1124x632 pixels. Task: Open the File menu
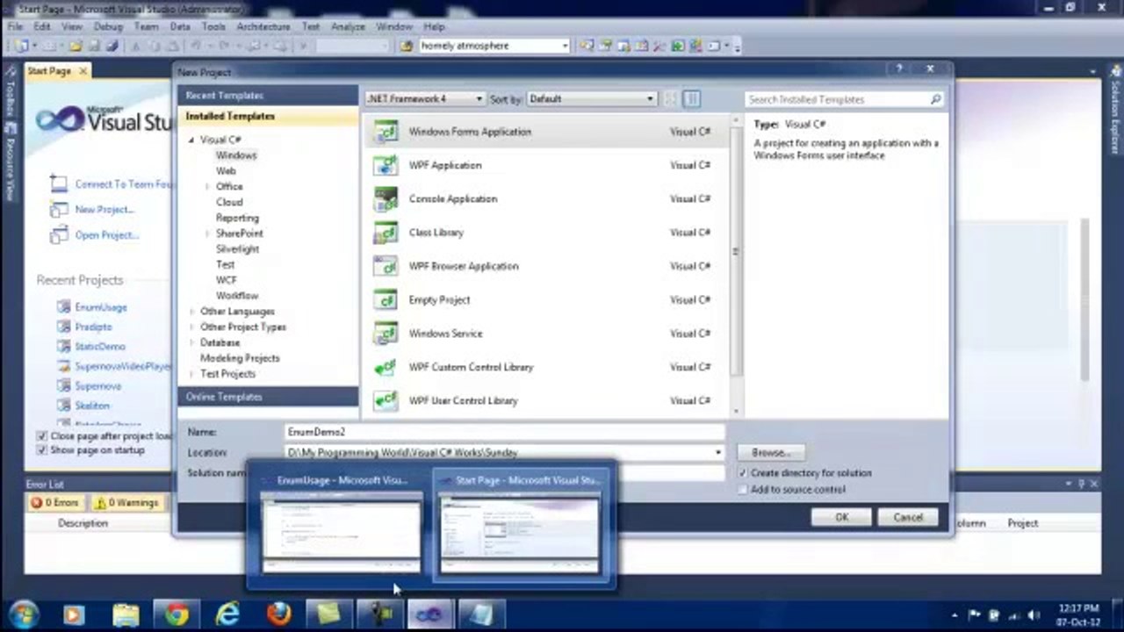coord(16,26)
